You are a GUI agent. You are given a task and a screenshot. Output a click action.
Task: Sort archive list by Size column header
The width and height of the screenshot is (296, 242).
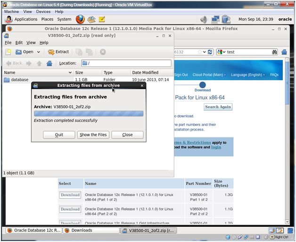coord(87,73)
